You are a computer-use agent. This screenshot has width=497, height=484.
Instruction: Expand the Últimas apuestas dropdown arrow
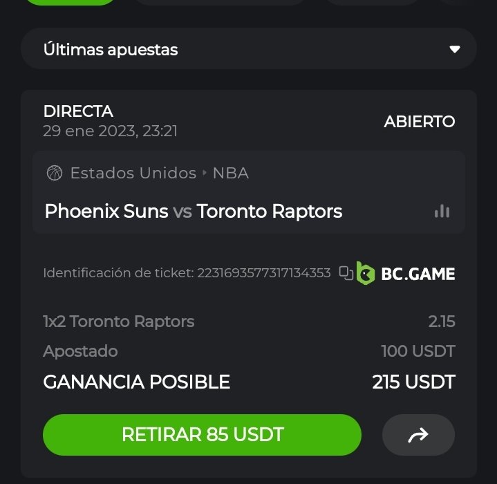point(454,50)
